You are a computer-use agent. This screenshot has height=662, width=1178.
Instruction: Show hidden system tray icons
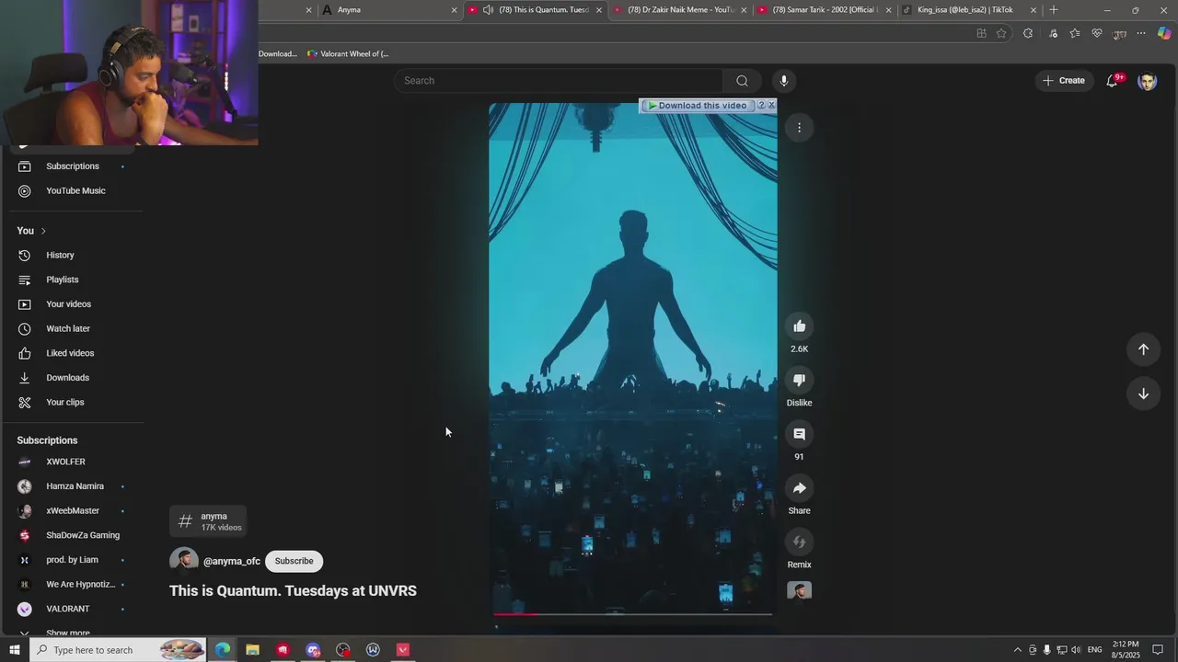(1017, 650)
